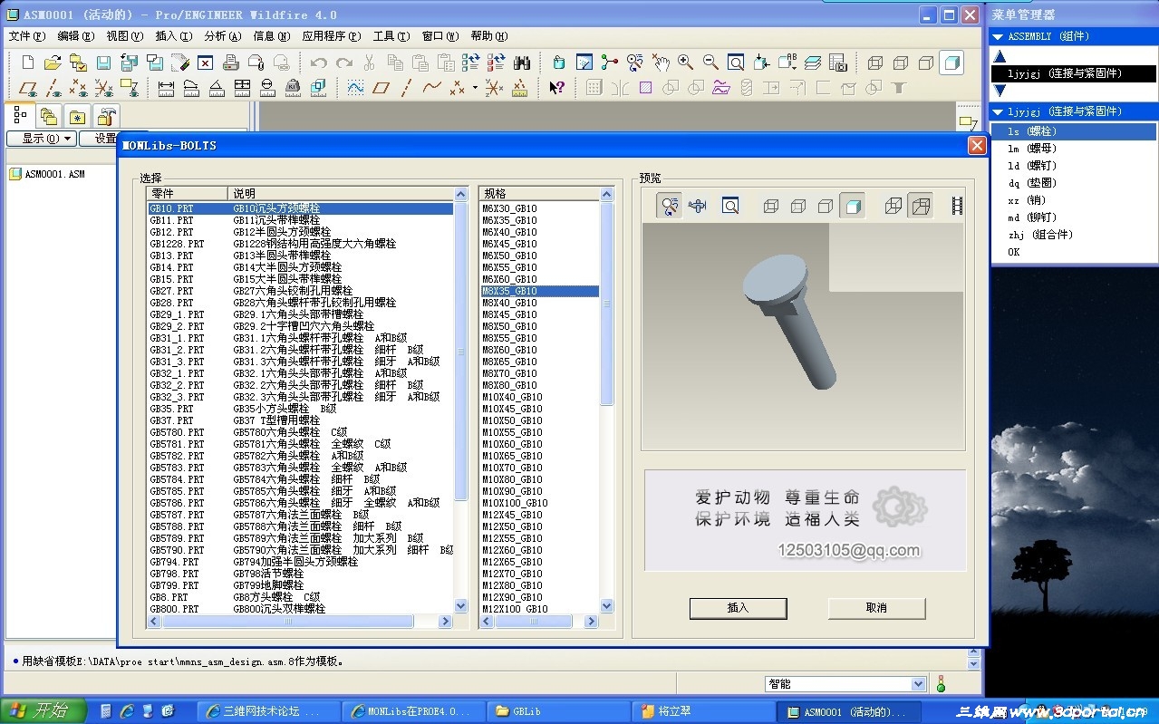Toggle Shading mode in main toolbar
The height and width of the screenshot is (724, 1159).
coord(951,63)
